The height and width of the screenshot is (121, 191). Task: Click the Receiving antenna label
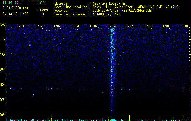(x=70, y=14)
